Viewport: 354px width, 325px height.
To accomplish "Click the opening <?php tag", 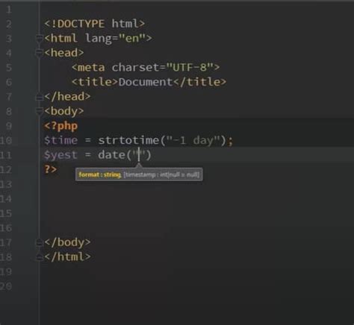I will point(61,126).
